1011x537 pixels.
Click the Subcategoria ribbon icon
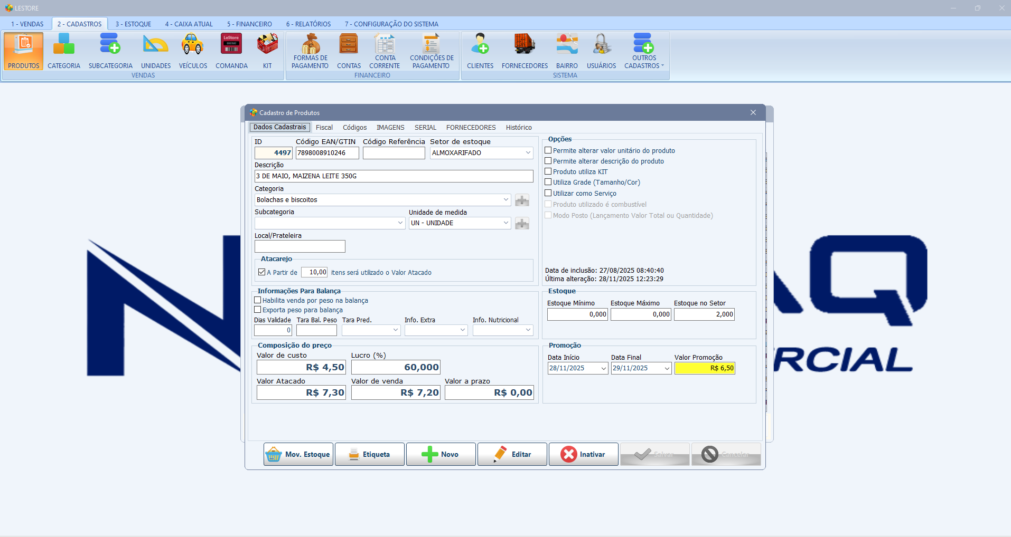110,51
